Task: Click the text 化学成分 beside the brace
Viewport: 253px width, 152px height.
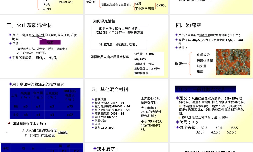Action: click(x=203, y=55)
